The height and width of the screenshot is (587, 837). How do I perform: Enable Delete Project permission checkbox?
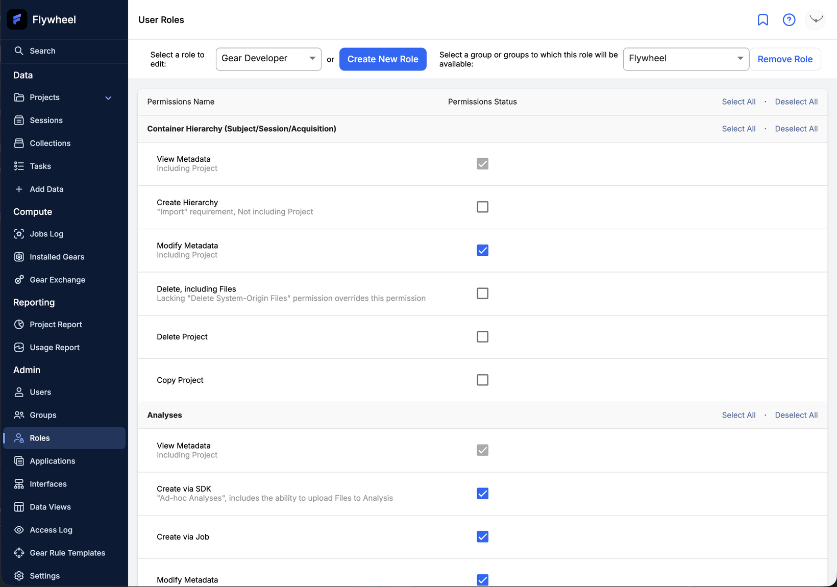tap(482, 337)
